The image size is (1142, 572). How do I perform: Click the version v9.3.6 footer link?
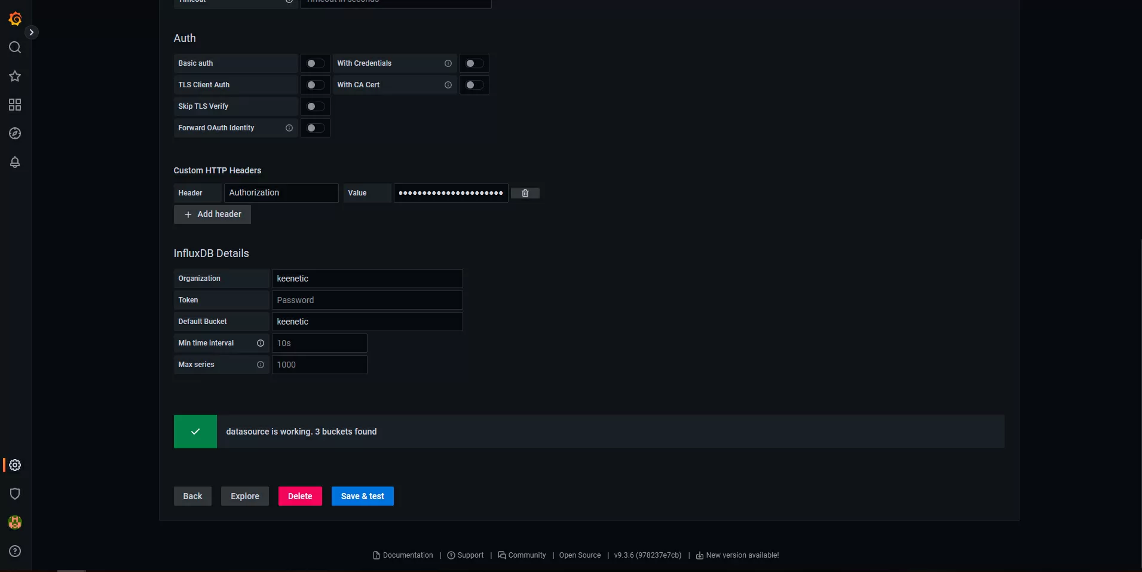(x=648, y=555)
